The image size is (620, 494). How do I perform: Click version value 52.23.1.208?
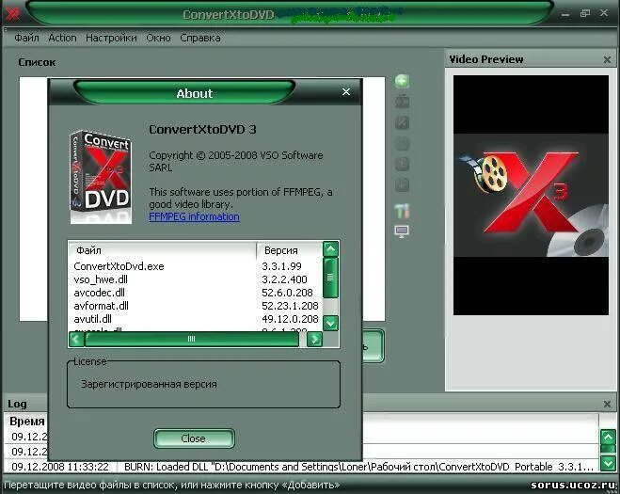(290, 306)
